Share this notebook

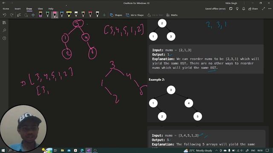[x=253, y=8]
